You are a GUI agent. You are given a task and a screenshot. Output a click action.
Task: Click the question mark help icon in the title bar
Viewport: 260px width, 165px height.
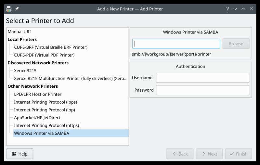(227, 9)
